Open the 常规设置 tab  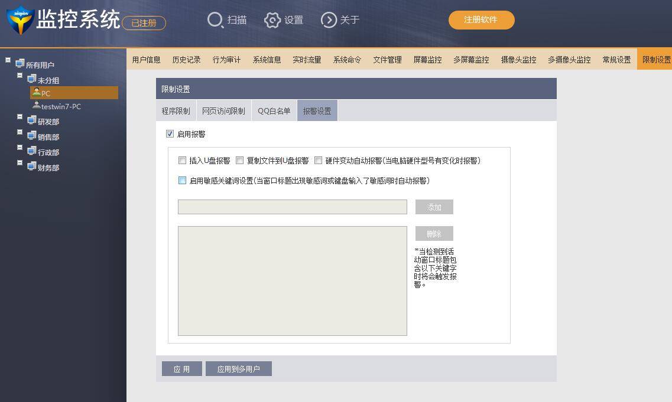(x=616, y=60)
